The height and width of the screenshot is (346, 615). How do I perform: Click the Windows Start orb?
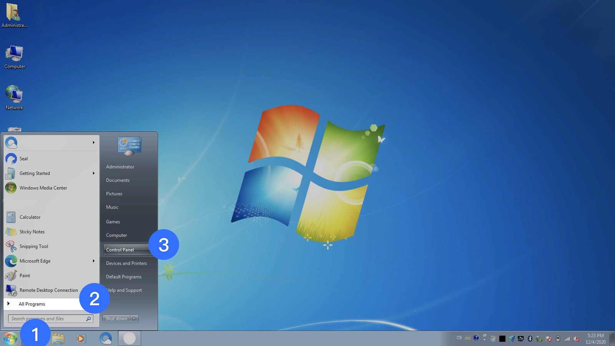coord(10,338)
